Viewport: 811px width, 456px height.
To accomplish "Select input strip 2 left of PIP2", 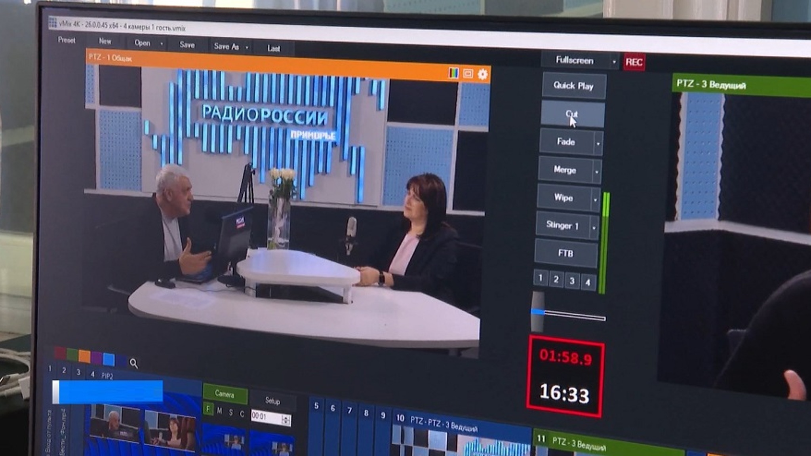I will click(64, 370).
